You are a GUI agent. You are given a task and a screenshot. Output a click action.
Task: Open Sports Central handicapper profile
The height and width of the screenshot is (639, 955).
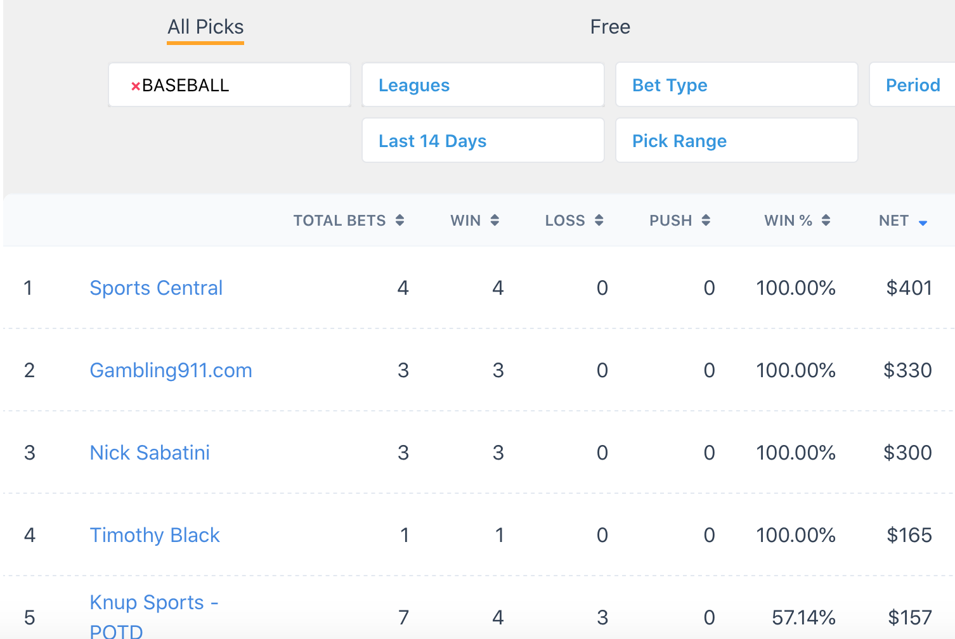(x=156, y=288)
